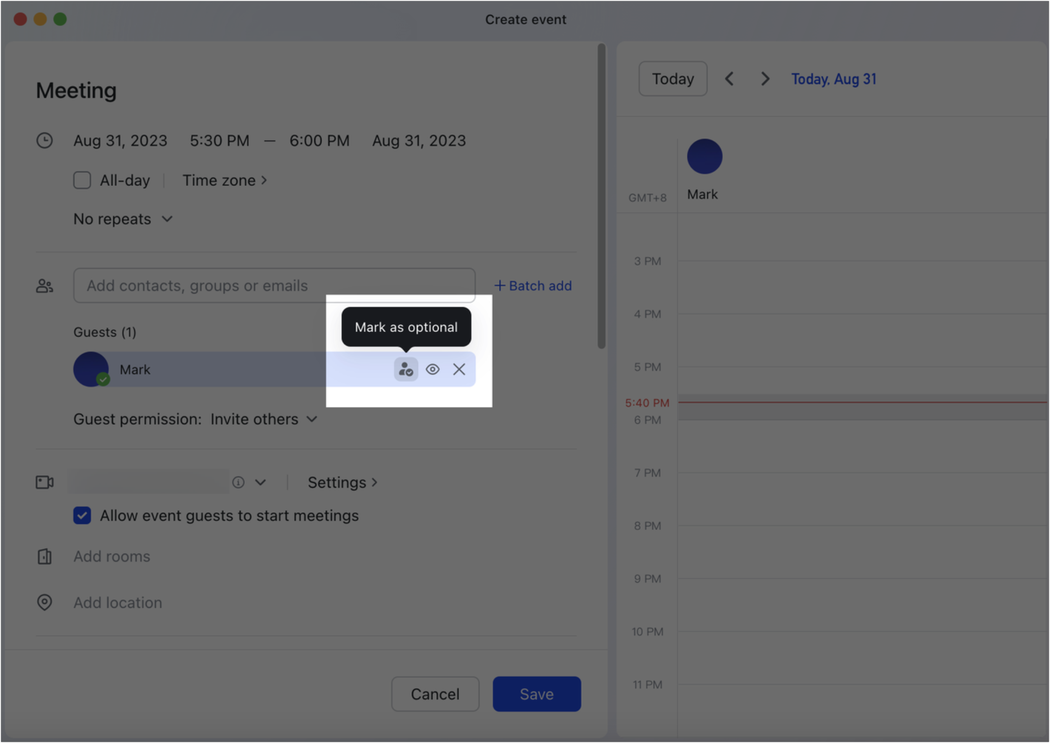The height and width of the screenshot is (743, 1050).
Task: Click the Add location pin icon
Action: 45,602
